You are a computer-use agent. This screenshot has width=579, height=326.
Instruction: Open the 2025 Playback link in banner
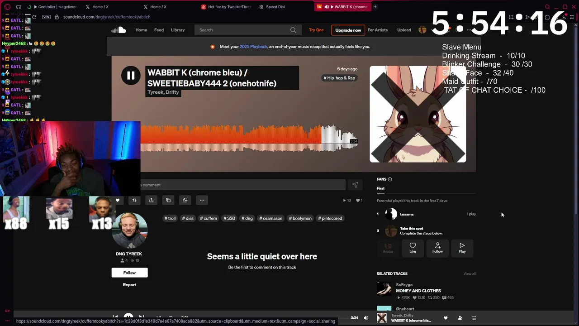[253, 47]
